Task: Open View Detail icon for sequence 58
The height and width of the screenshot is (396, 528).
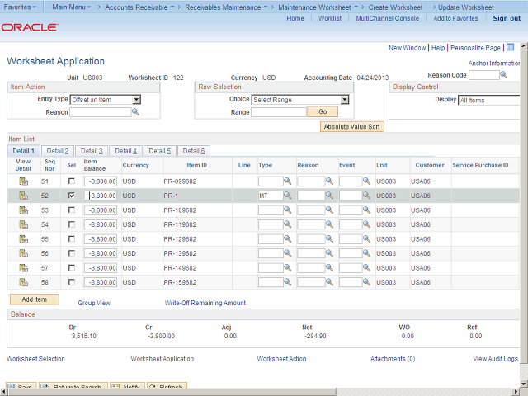Action: 23,283
